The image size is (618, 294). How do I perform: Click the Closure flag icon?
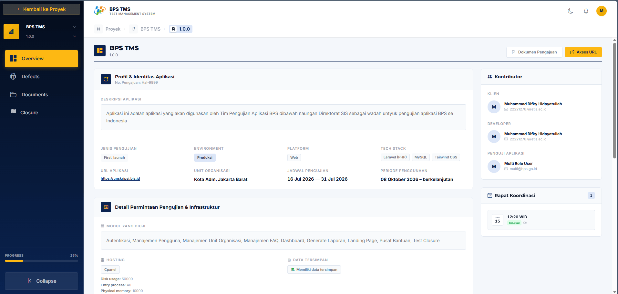(x=13, y=112)
